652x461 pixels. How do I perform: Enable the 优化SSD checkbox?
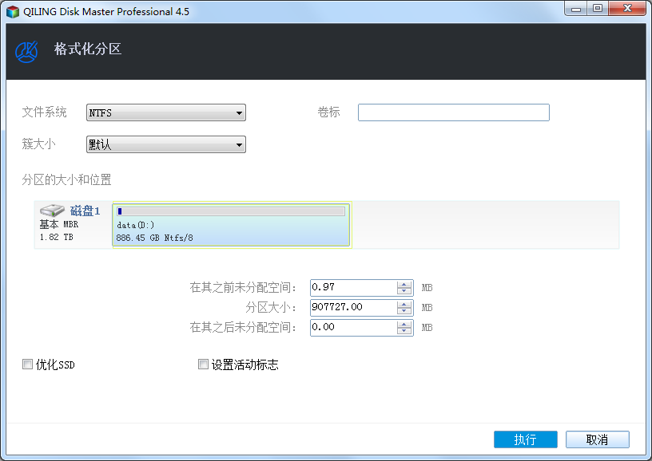[x=27, y=364]
